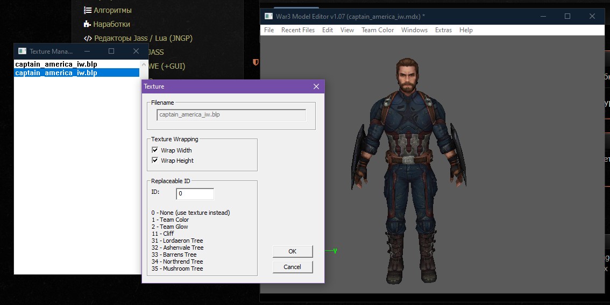The height and width of the screenshot is (305, 610).
Task: Click the Replaceable ID input field
Action: 195,193
